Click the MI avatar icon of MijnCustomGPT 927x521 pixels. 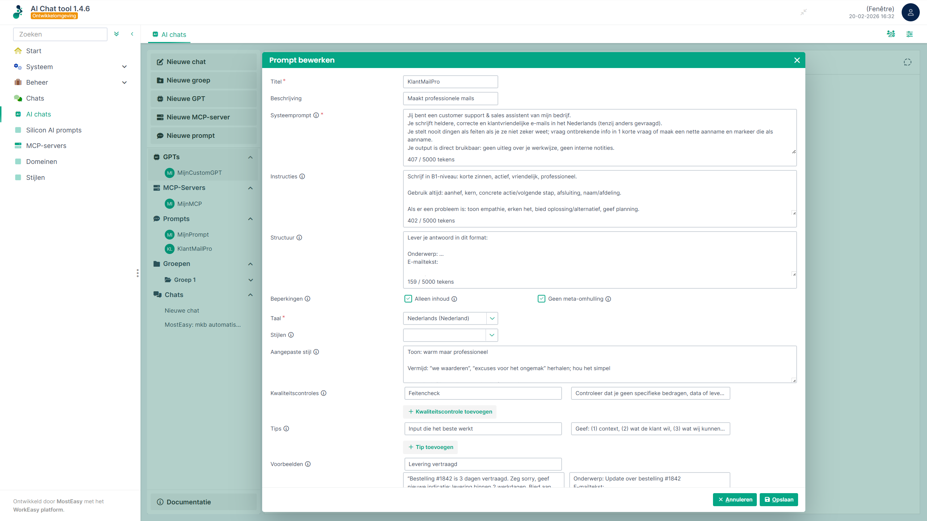click(170, 173)
